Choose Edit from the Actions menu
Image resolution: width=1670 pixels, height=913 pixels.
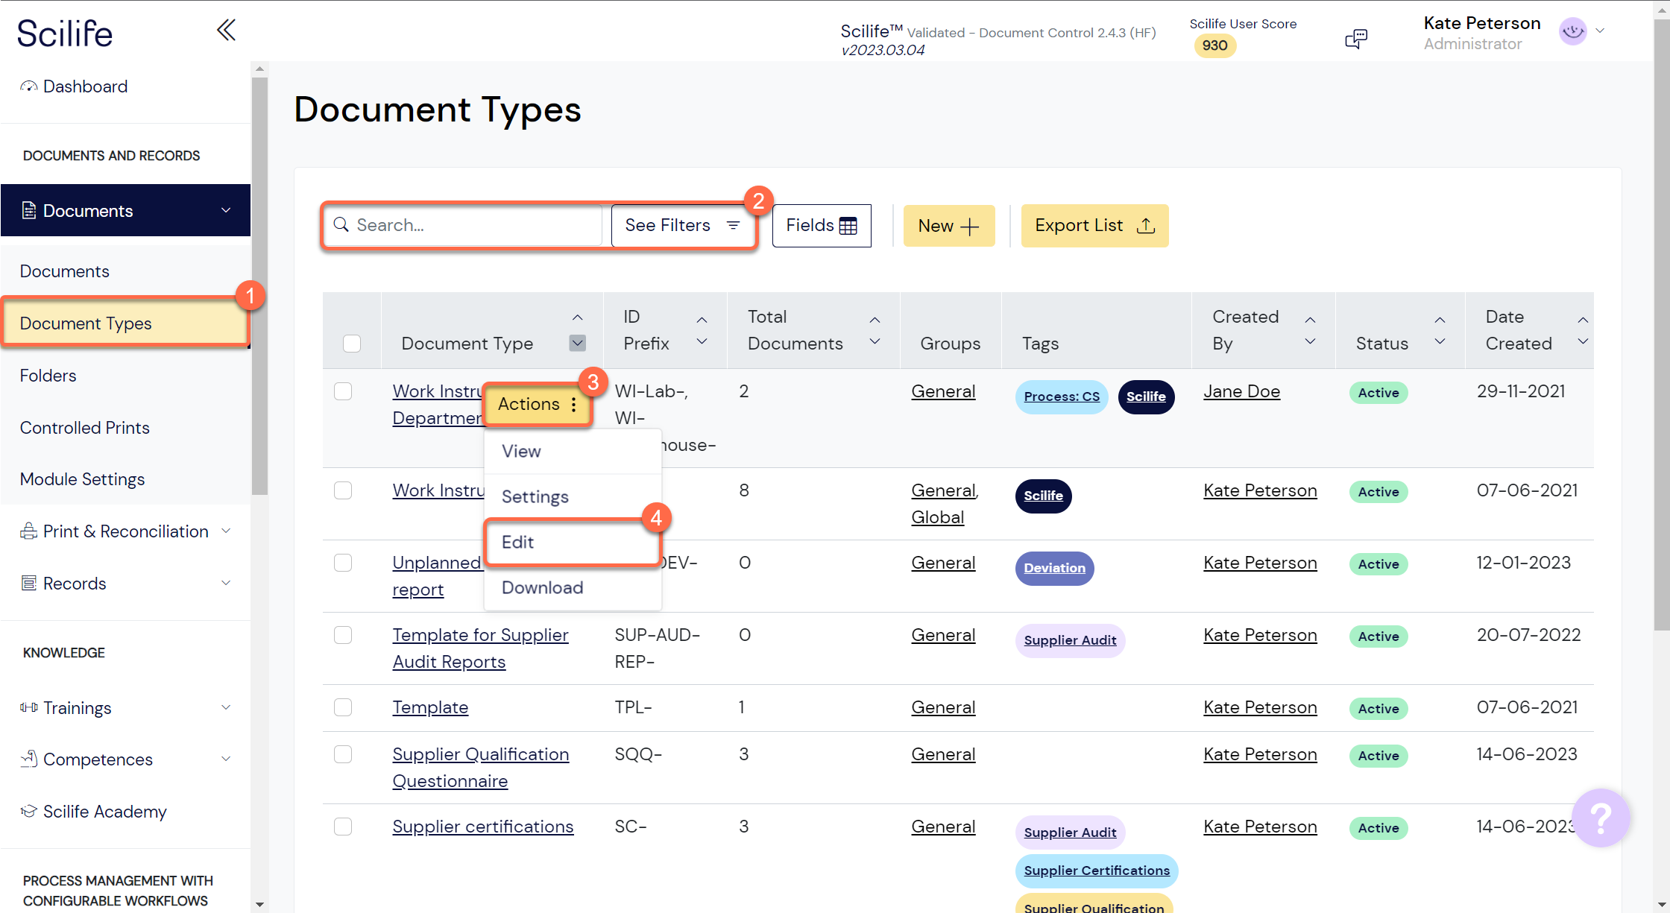click(x=518, y=542)
